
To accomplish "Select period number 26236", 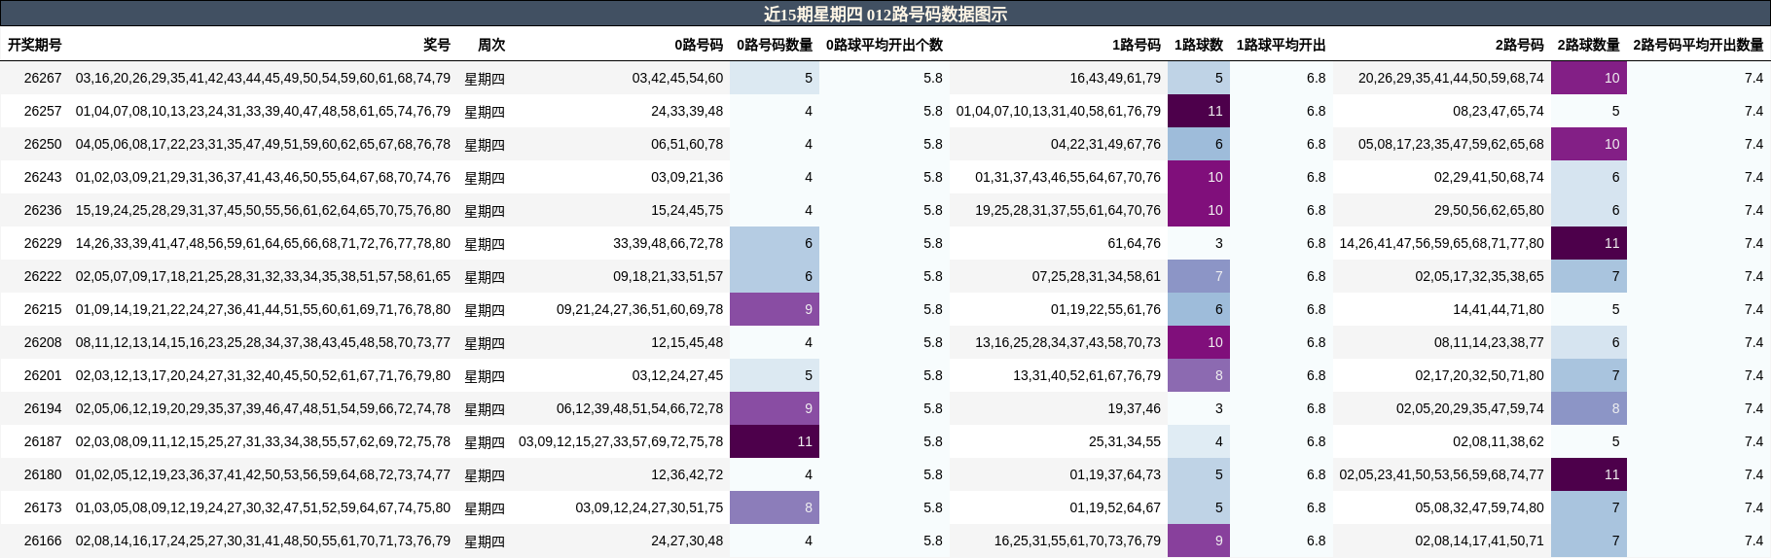I will (43, 210).
